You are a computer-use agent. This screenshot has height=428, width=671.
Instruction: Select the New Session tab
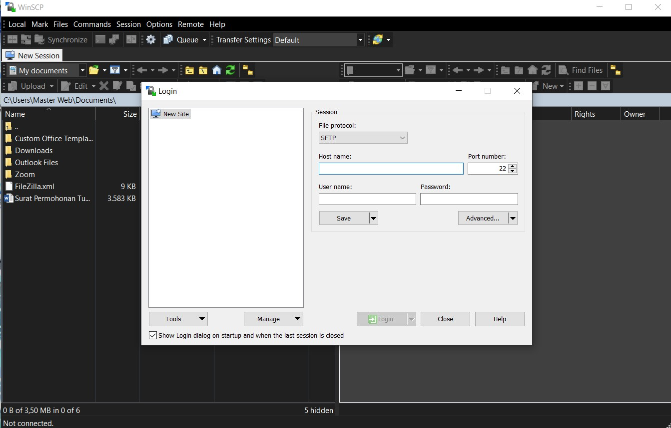click(x=33, y=55)
